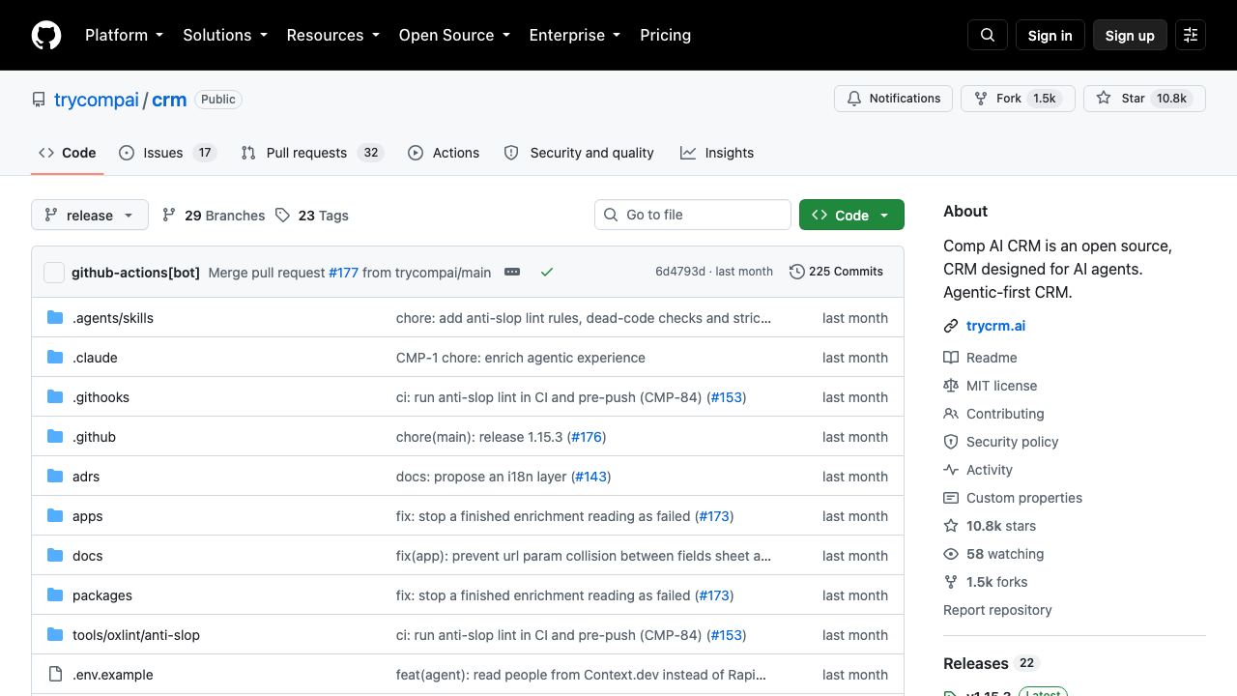Click the Sign up button
Screen dimensions: 1237x696
(1130, 35)
